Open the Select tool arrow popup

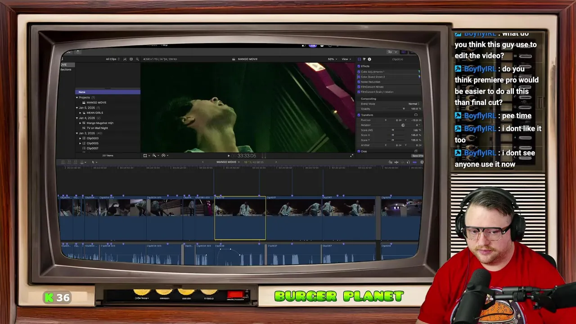pyautogui.click(x=94, y=162)
